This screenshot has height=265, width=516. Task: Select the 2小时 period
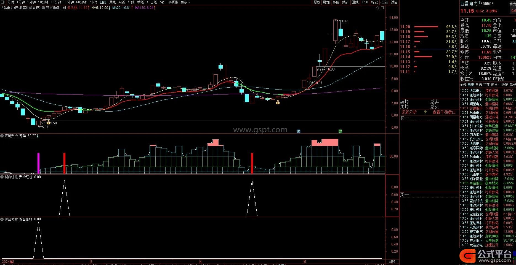tap(93, 2)
